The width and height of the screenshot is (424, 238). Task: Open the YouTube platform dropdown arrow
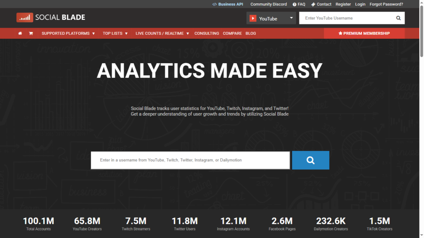(291, 18)
